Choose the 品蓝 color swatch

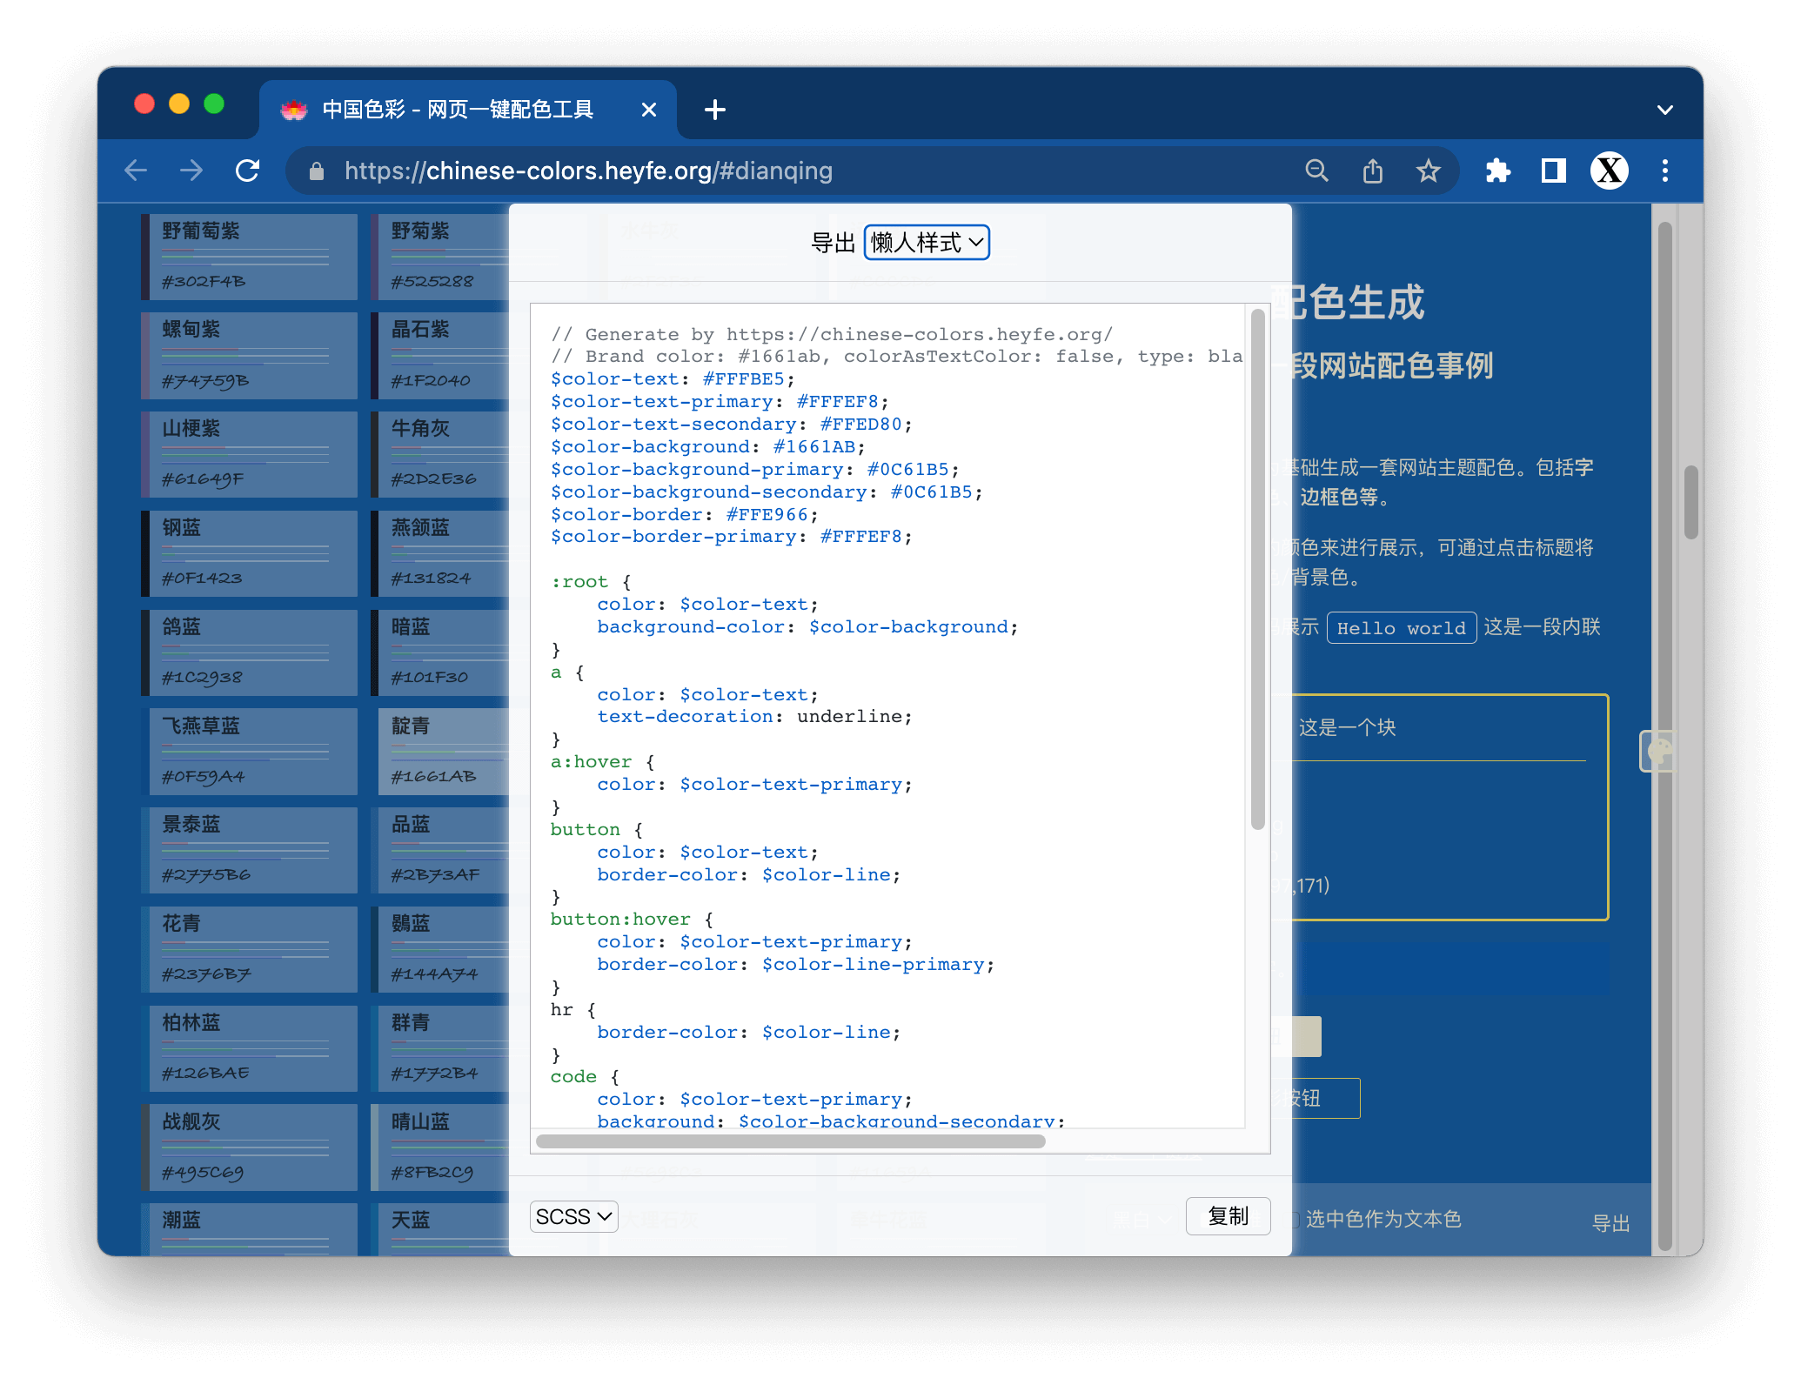pos(441,851)
